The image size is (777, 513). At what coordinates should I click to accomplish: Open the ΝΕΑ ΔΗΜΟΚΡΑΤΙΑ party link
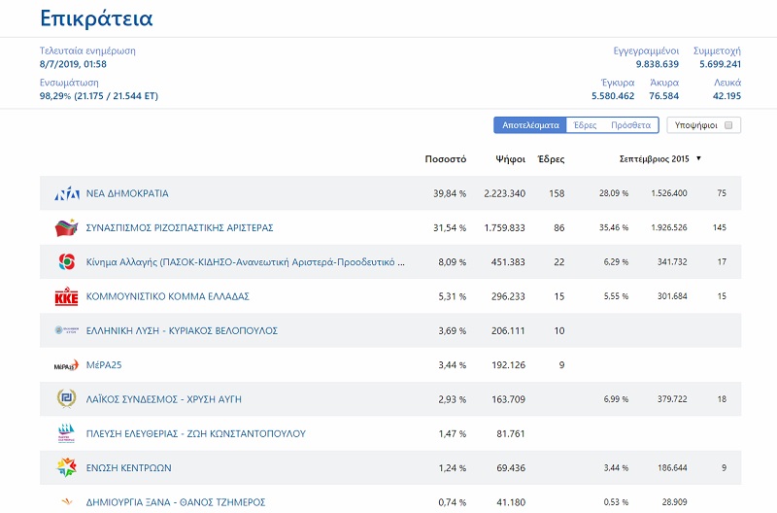pos(127,193)
